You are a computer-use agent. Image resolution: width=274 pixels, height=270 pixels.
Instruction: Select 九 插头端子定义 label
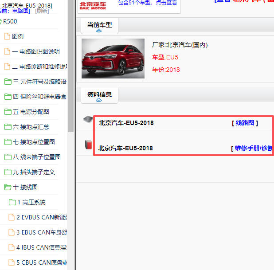pos(34,172)
